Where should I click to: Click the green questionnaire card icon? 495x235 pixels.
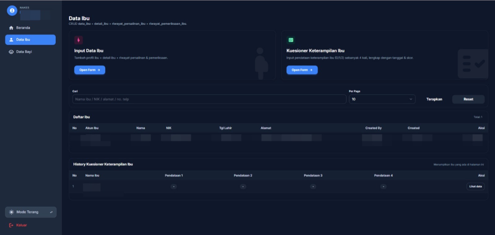pyautogui.click(x=291, y=40)
